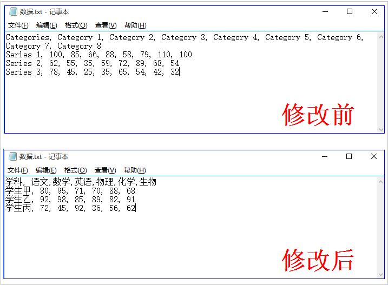Viewport: 388px width, 285px height.
Task: Click the Notepad app icon in top window title bar
Action: [x=13, y=11]
